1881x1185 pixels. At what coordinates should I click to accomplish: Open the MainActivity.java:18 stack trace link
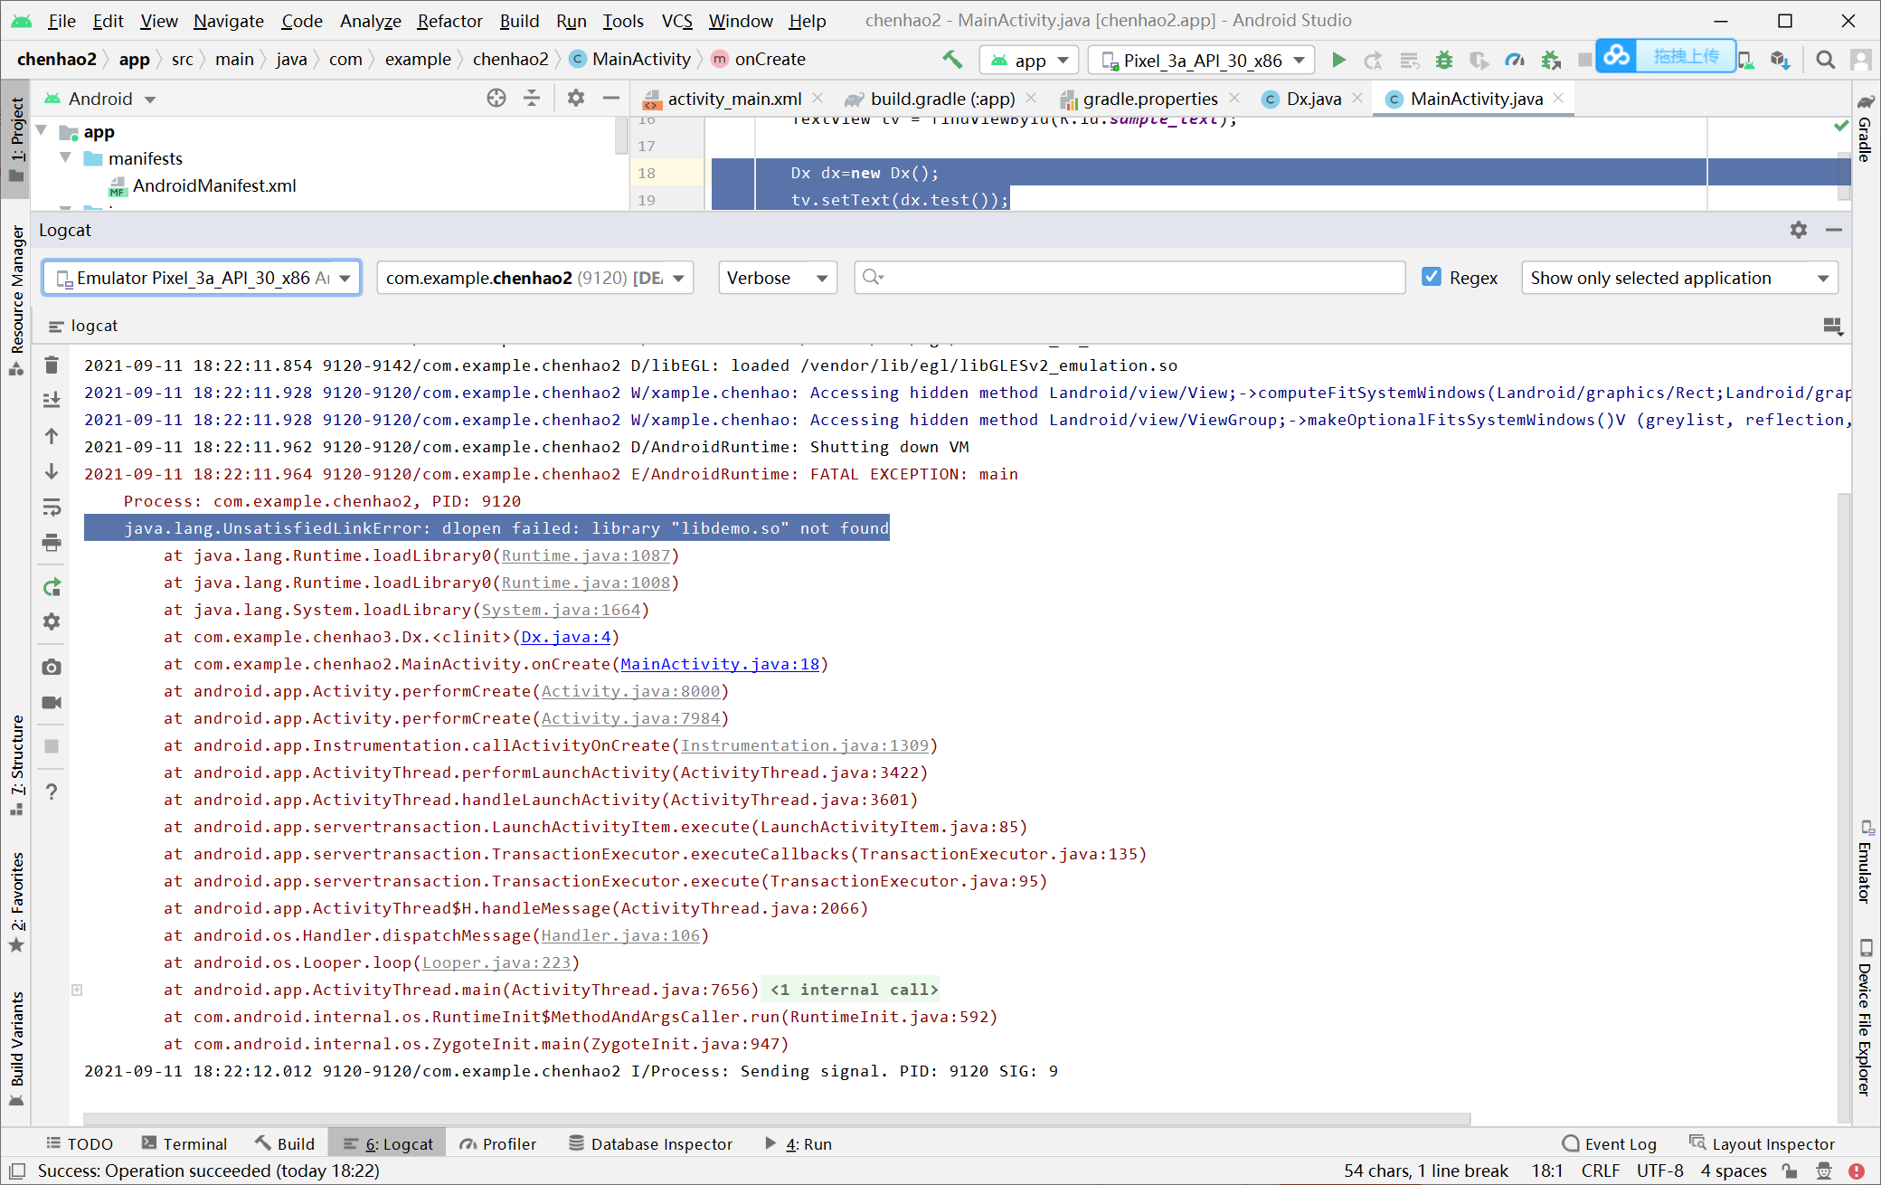pos(720,664)
